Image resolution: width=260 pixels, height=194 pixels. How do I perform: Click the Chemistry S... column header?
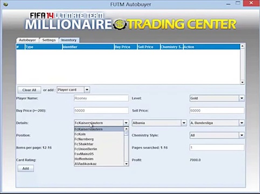click(x=172, y=47)
